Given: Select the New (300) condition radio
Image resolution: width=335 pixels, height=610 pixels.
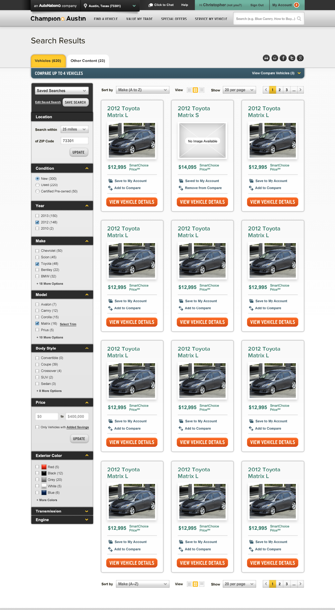Looking at the screenshot, I should (37, 179).
